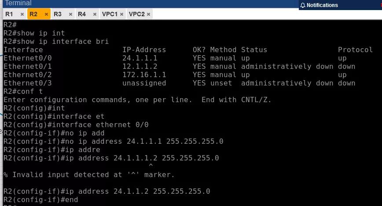Switch to the VPC1 tab
Screen dimensions: 382x206
[110, 14]
